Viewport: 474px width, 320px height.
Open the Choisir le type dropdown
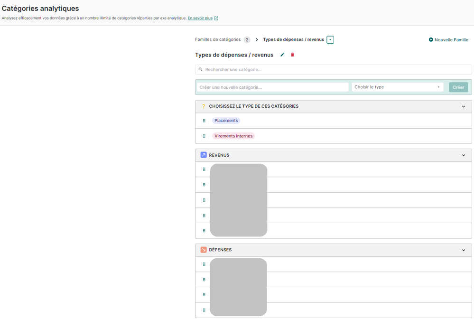click(x=397, y=87)
